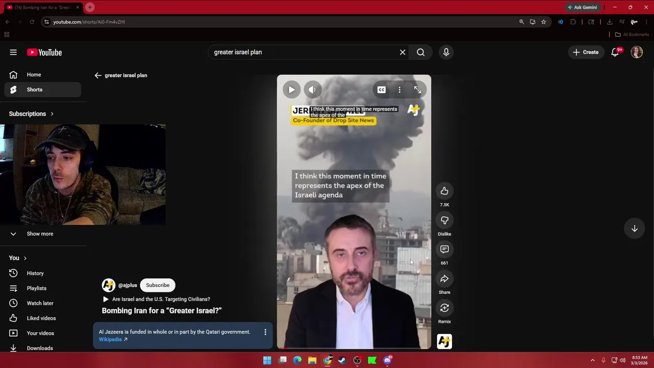
Task: Install app icon in address bar
Action: point(532,22)
